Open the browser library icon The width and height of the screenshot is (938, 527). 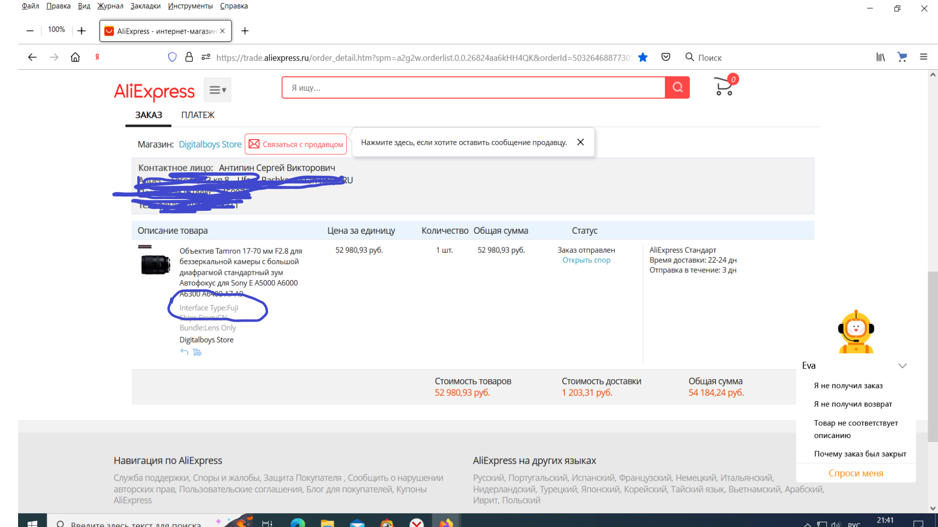click(880, 58)
